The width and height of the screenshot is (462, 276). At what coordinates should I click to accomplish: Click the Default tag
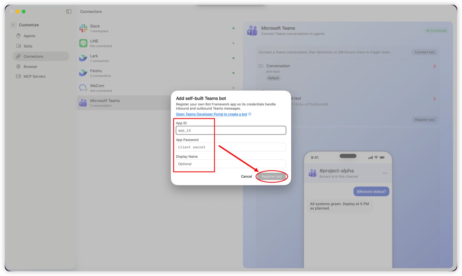(x=273, y=78)
